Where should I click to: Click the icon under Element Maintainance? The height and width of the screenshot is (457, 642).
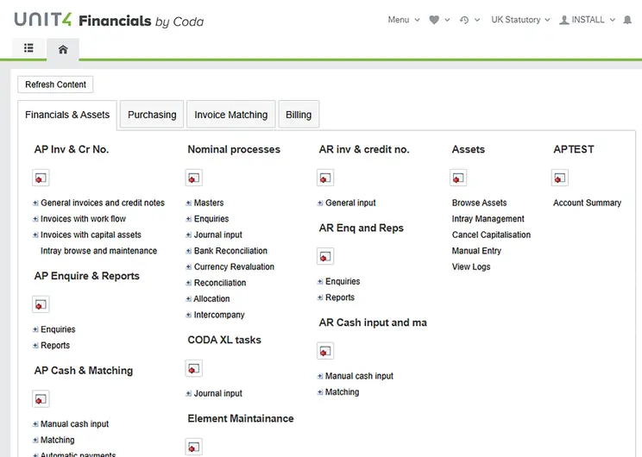[x=193, y=448]
